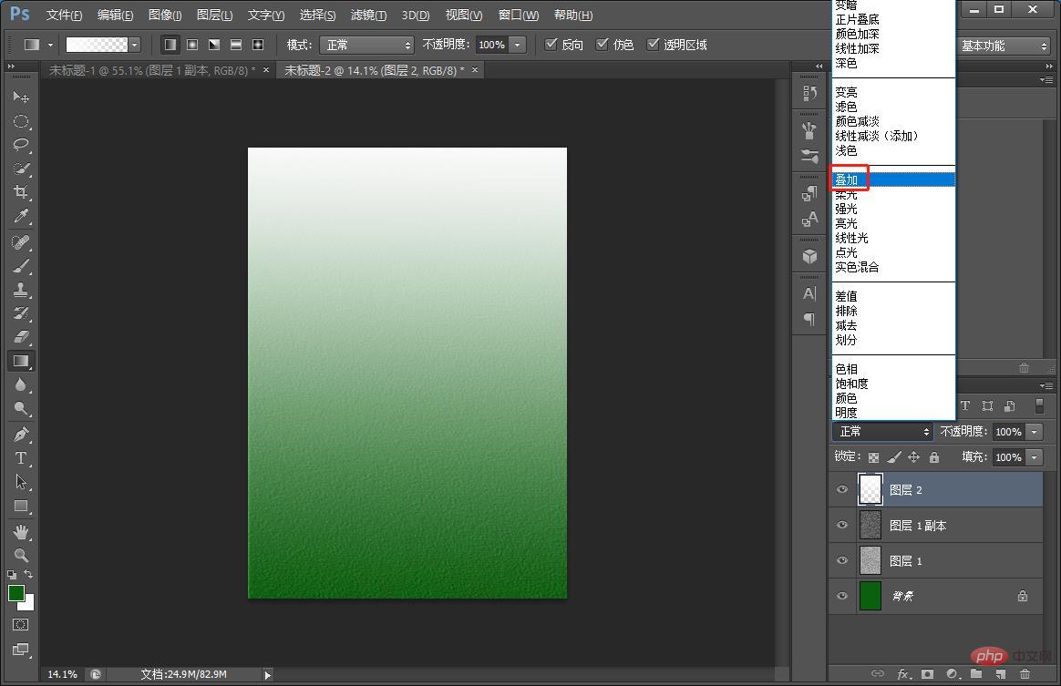Select the Brush tool
1061x686 pixels.
(20, 266)
